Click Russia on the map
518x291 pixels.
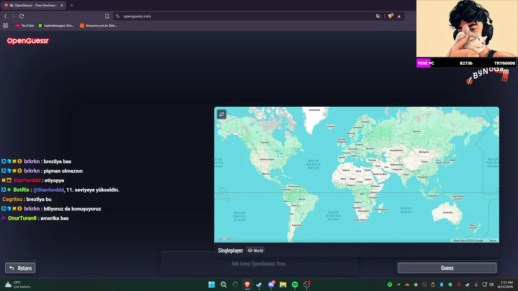(416, 131)
